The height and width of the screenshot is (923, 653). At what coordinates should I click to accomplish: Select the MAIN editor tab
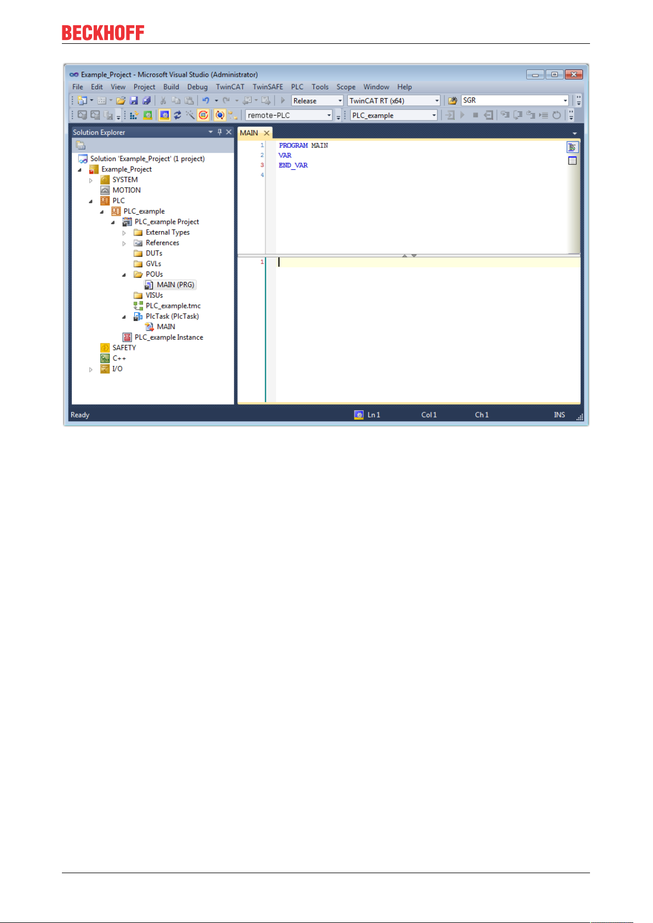[249, 133]
